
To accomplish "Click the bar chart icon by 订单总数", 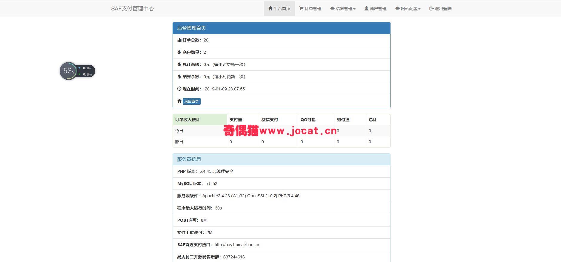I will 179,40.
